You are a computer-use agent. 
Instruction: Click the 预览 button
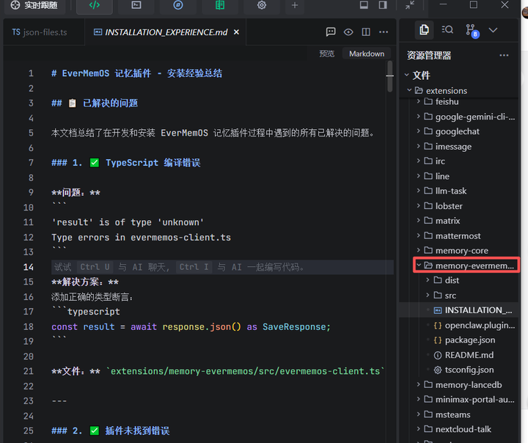pyautogui.click(x=326, y=54)
